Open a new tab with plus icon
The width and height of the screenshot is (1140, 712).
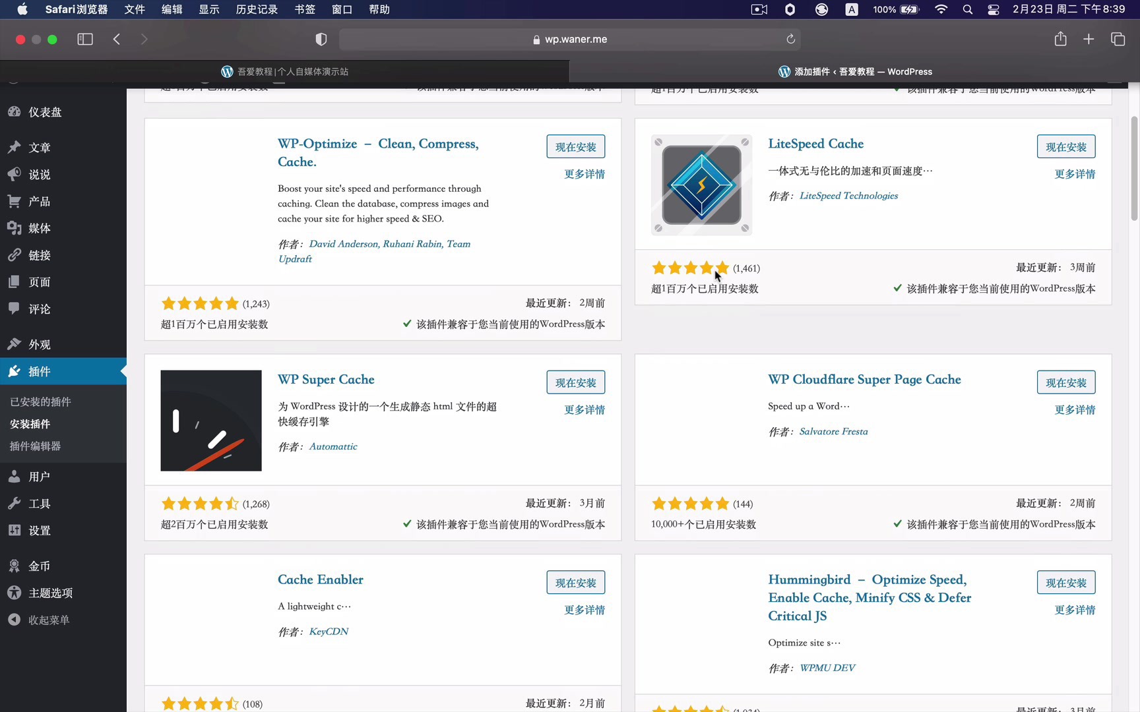click(x=1089, y=40)
